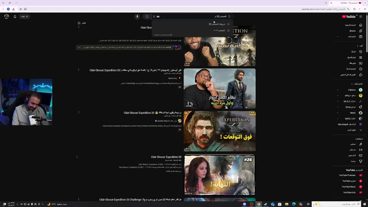Screen dimensions: 368x207
Task: Open more options for the GAMER SNACK video
Action: pos(78,112)
